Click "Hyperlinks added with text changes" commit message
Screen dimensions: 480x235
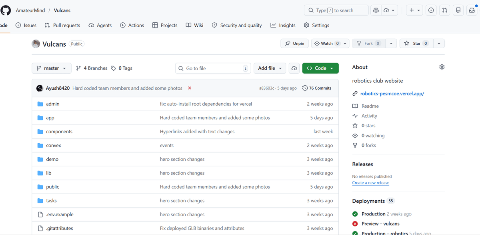point(197,132)
